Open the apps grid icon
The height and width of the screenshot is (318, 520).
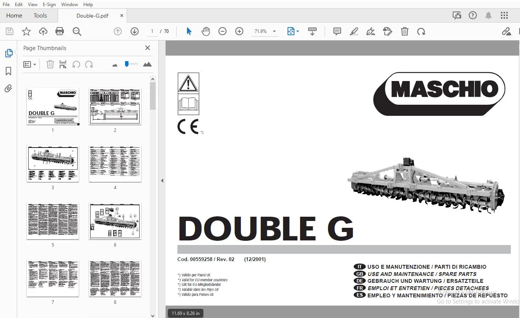click(504, 16)
